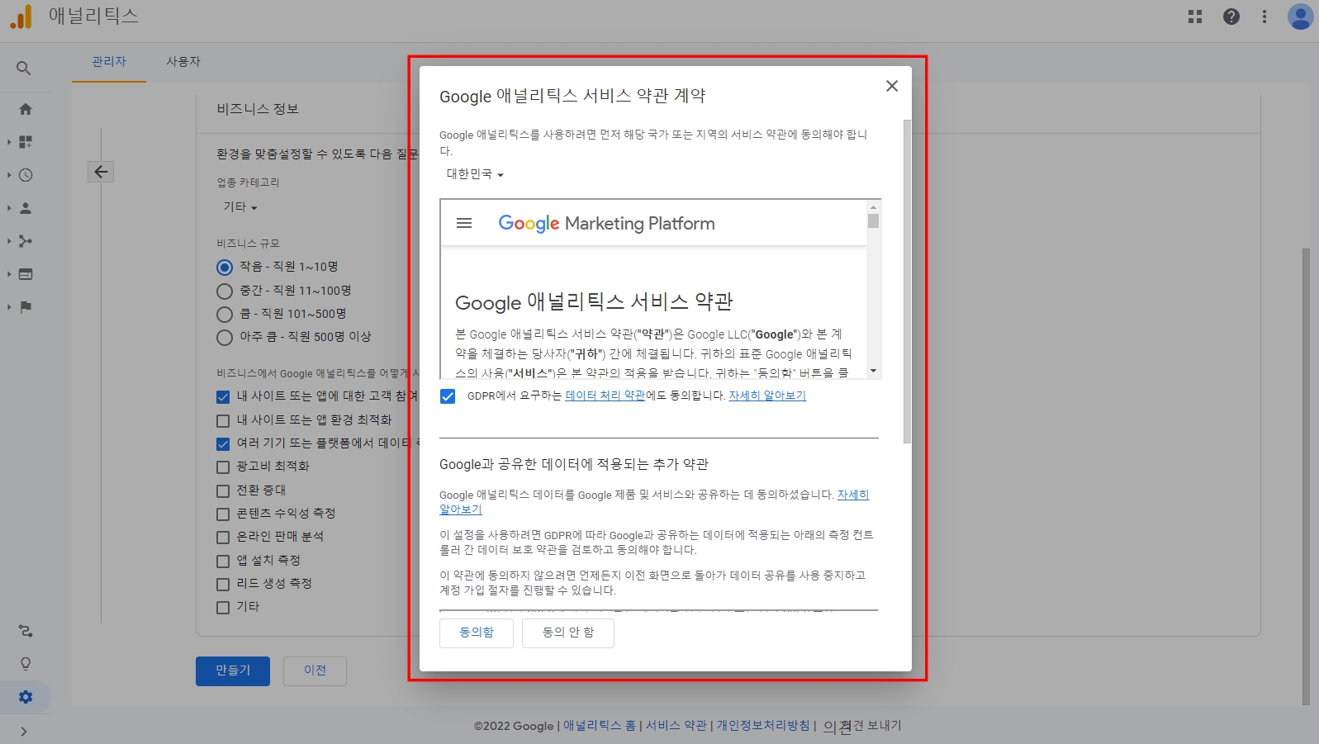Click the Google Marketing Platform logo
1319x744 pixels.
[607, 224]
